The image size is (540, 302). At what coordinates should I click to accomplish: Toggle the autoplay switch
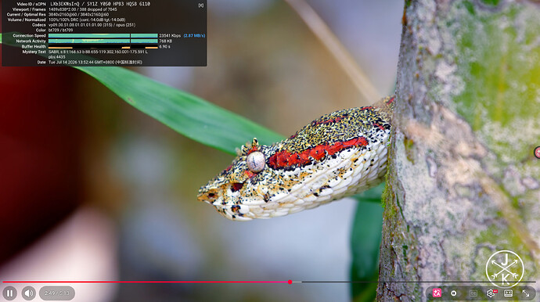[x=454, y=293]
